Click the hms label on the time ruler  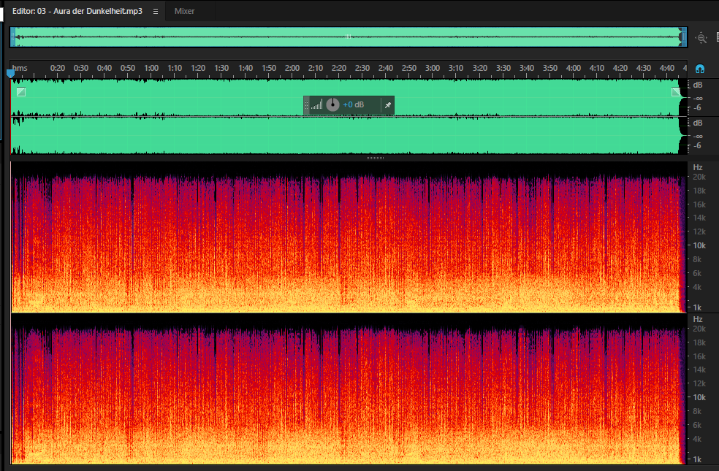[x=20, y=68]
